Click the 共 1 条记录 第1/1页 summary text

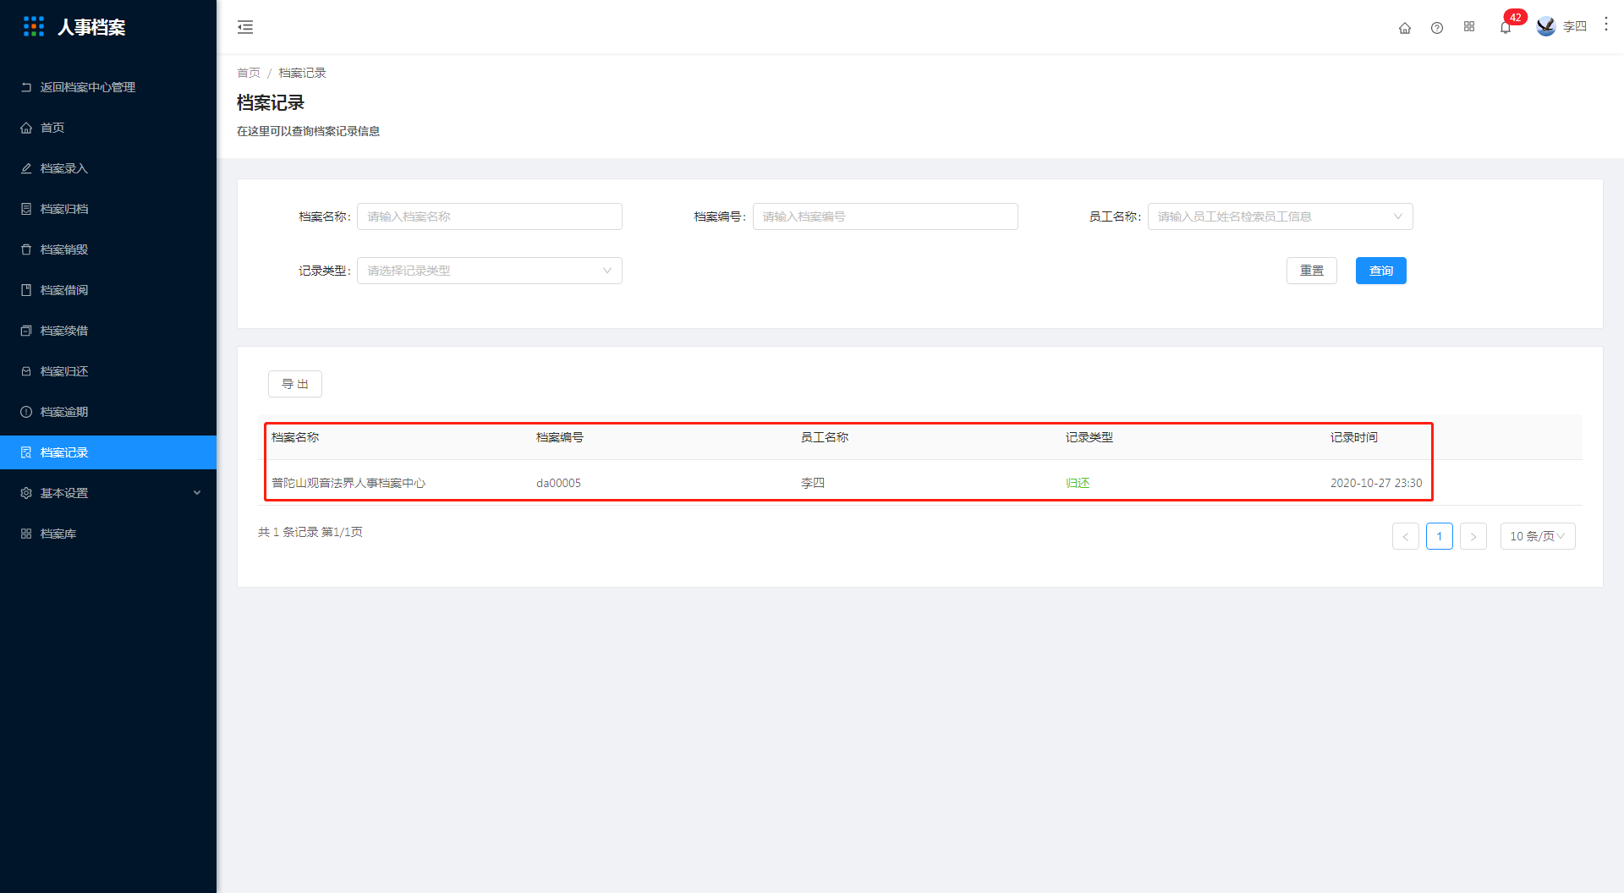click(310, 532)
